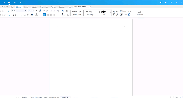Open the Help tab
The image size is (183, 98).
click(x=69, y=7)
